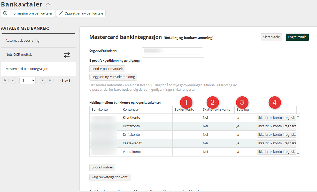The image size is (317, 192).
Task: Click Slett avtale button
Action: pos(272,37)
